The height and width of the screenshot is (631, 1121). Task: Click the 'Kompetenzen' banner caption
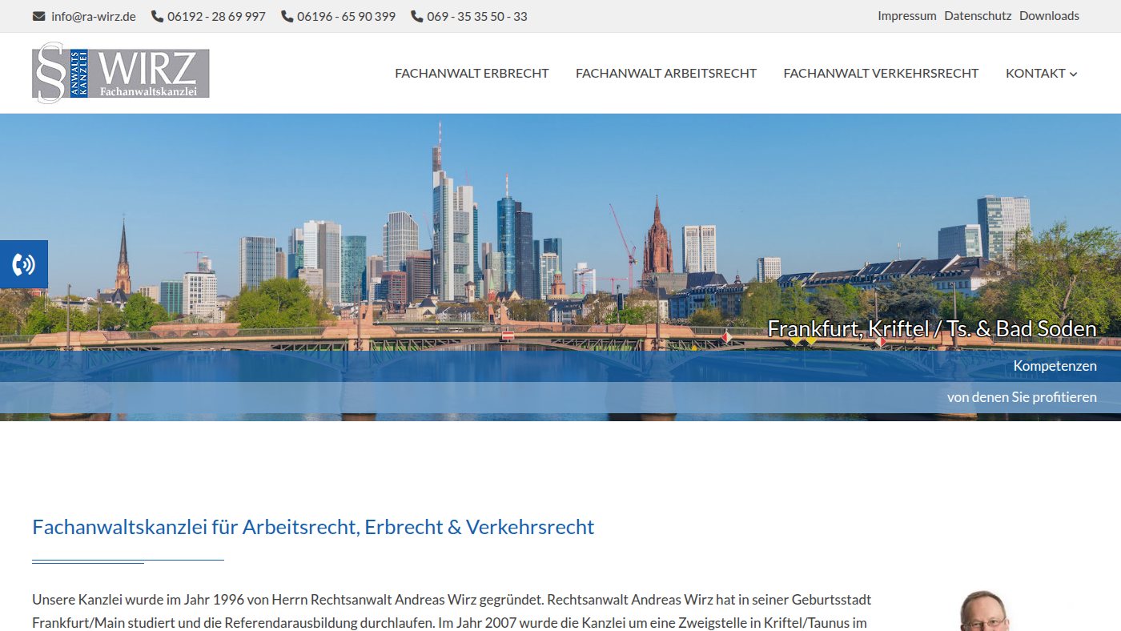coord(1055,366)
